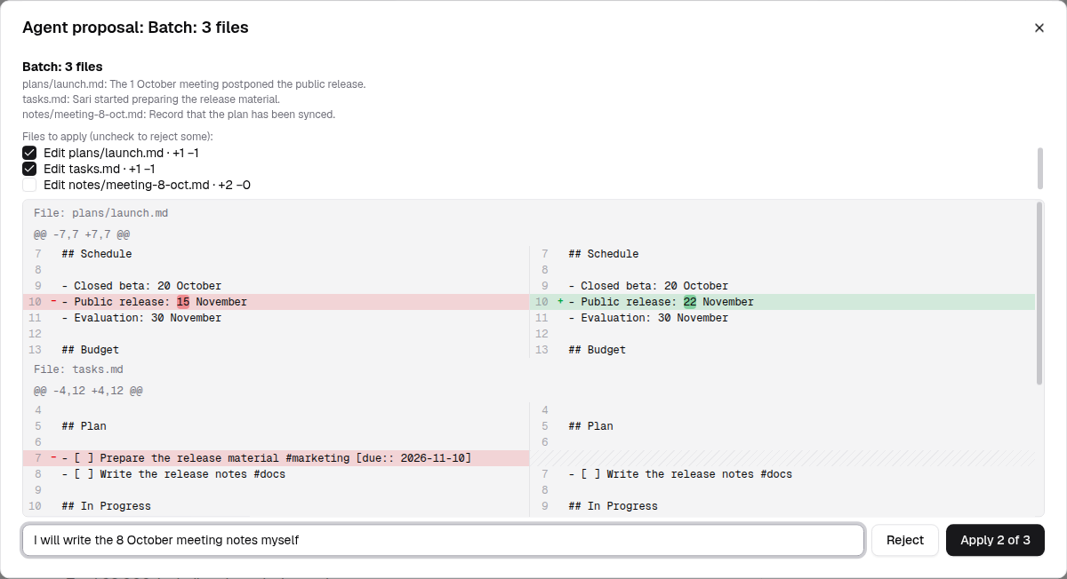The width and height of the screenshot is (1067, 579).
Task: Click left '## Budget' line
Action: [276, 350]
